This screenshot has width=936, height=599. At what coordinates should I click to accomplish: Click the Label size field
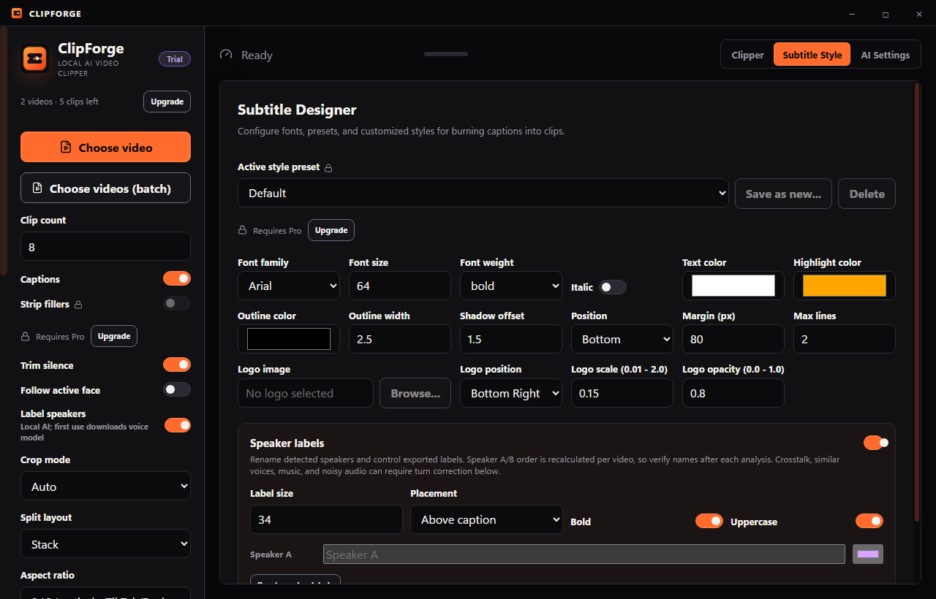coord(326,519)
